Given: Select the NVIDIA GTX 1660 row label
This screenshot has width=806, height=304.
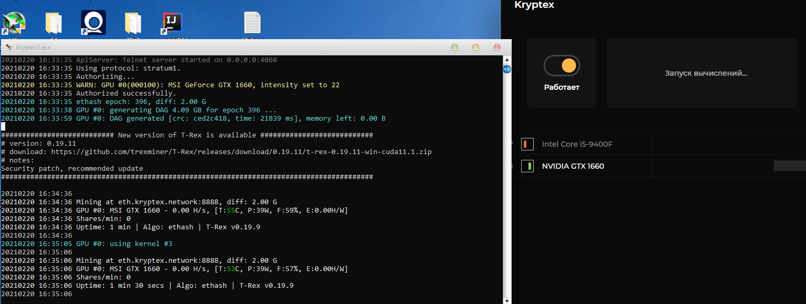Looking at the screenshot, I should tap(573, 166).
